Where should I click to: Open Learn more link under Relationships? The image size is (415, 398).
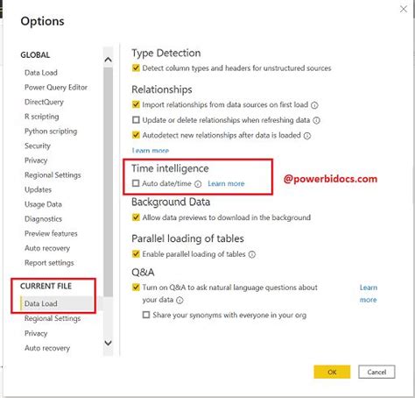(x=151, y=151)
